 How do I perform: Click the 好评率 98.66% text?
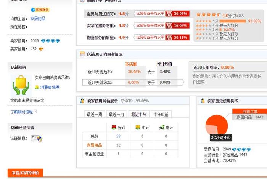(135, 101)
